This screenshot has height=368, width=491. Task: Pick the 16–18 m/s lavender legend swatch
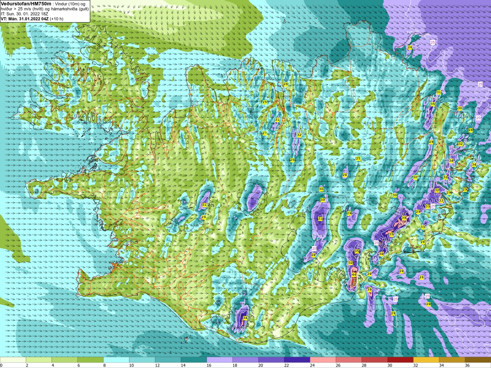tap(219, 360)
